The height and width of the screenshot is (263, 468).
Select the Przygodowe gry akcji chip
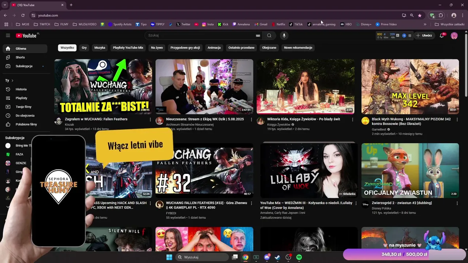(185, 47)
